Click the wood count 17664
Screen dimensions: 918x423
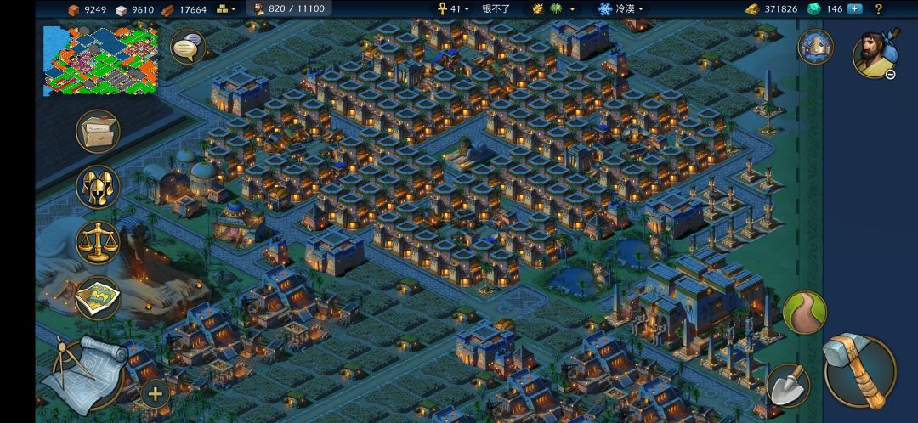tap(193, 9)
